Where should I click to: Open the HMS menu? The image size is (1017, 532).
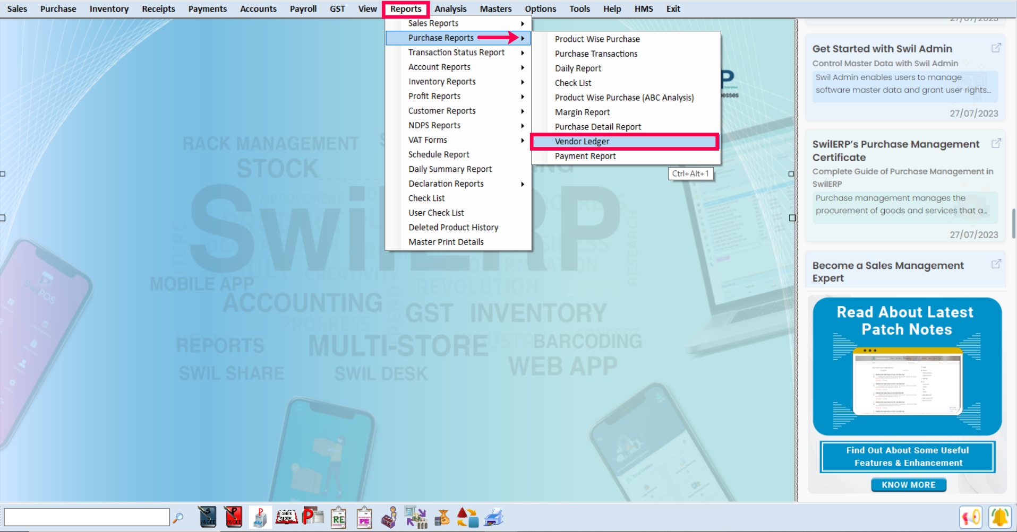point(644,8)
